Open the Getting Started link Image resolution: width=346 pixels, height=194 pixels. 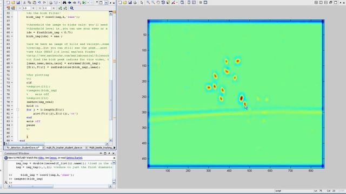74,158
